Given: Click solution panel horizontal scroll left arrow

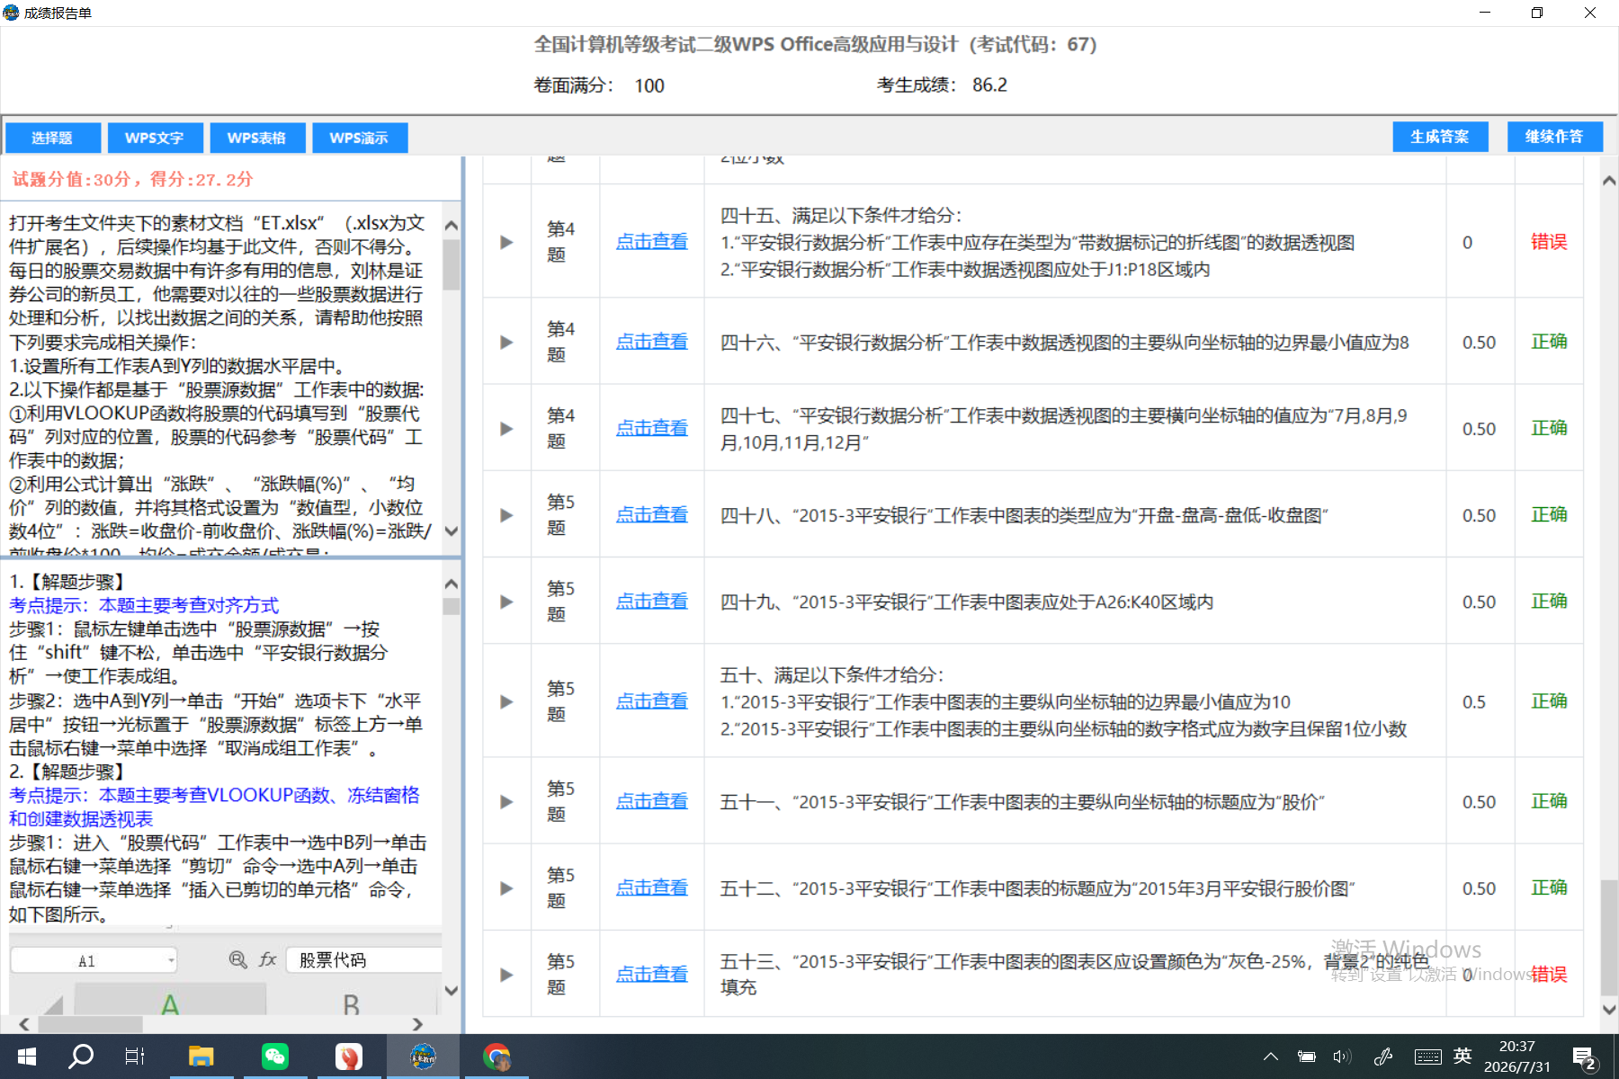Looking at the screenshot, I should (x=24, y=1024).
